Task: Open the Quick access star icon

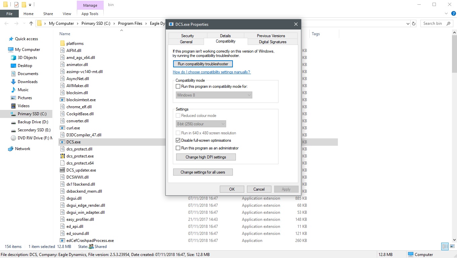Action: pyautogui.click(x=11, y=39)
